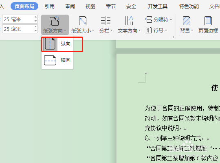This screenshot has width=220, height=163.
Task: Select 横向 landscape orientation
Action: point(57,60)
